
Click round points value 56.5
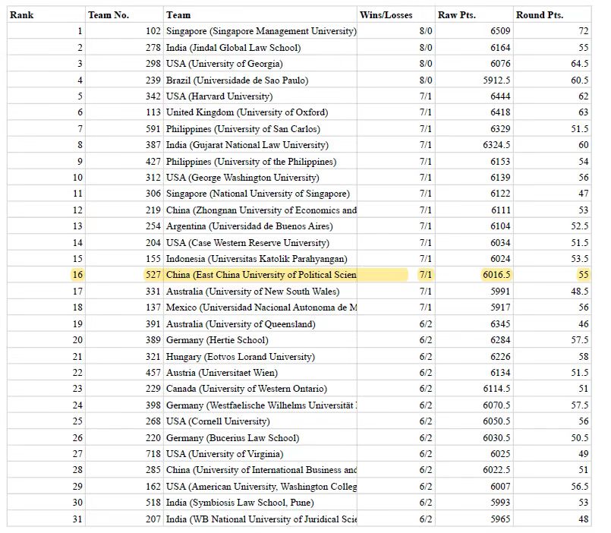(x=580, y=486)
